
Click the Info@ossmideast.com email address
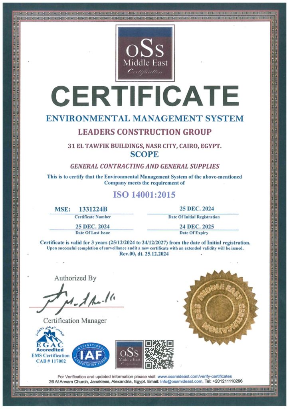[x=181, y=381]
